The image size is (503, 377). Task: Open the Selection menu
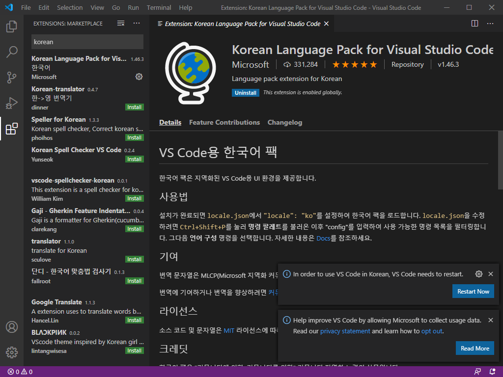tap(70, 7)
